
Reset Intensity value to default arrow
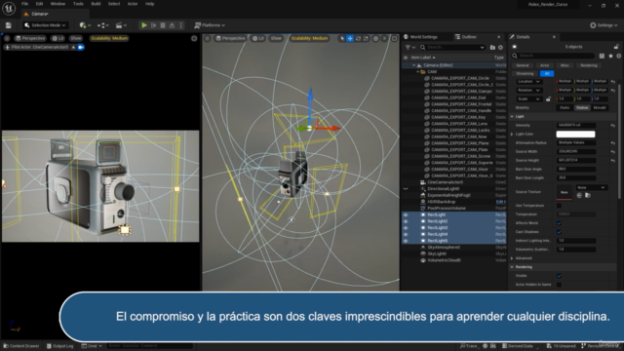point(613,126)
